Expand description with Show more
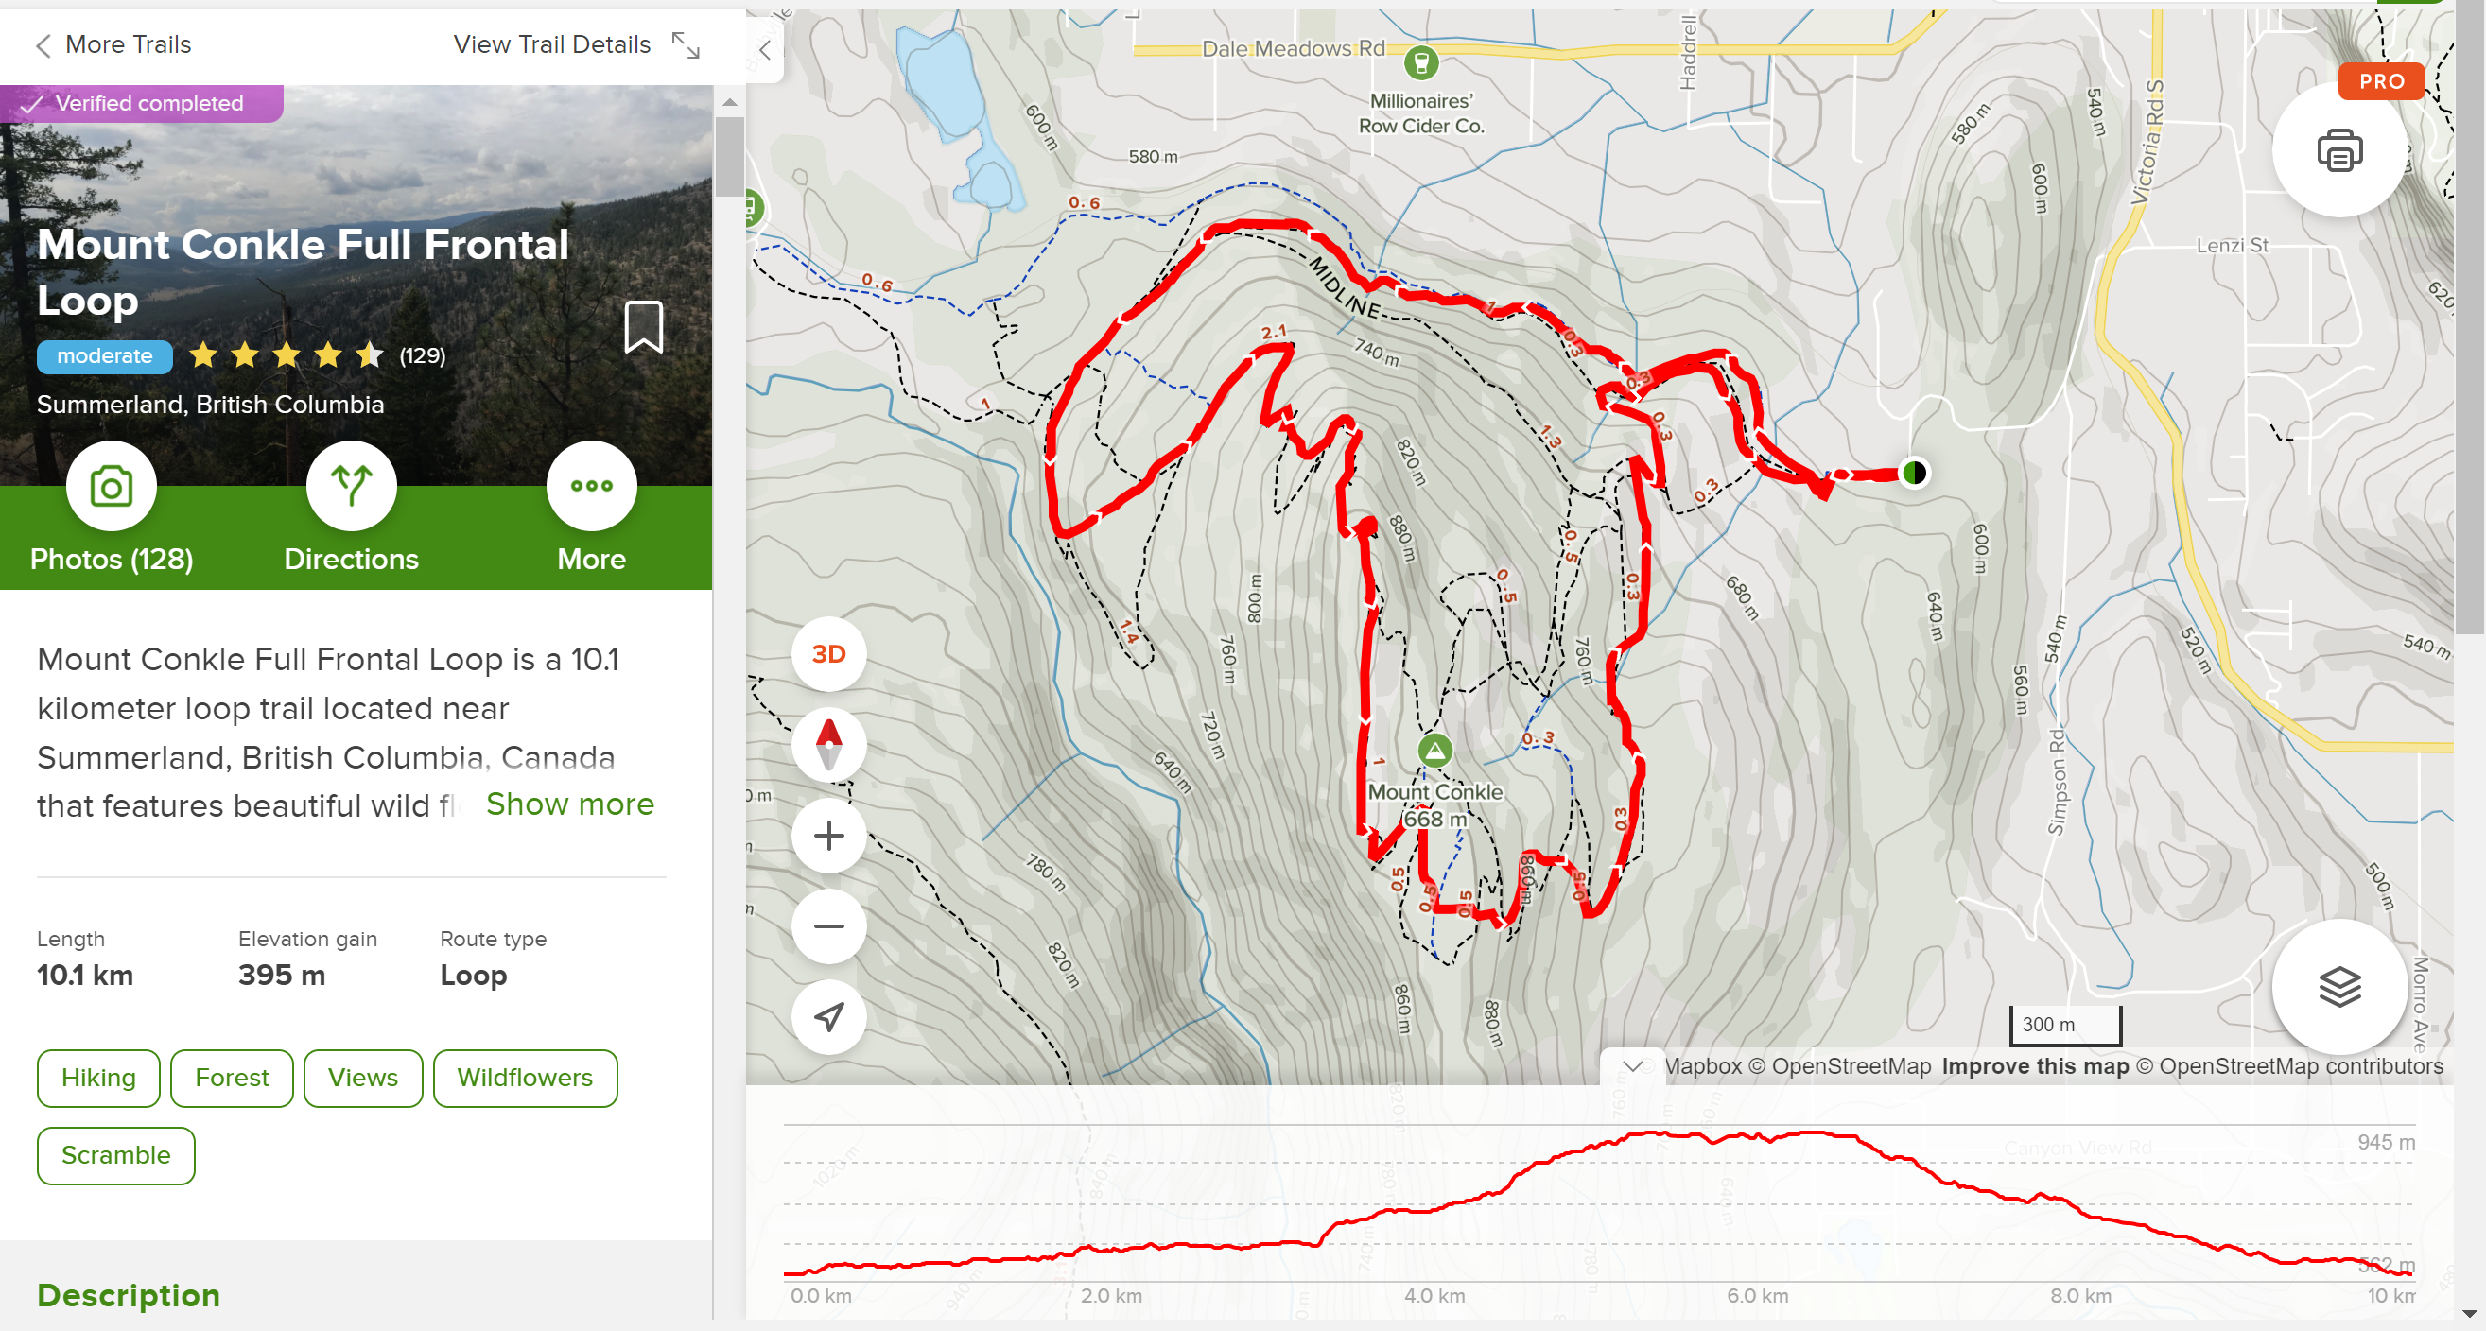Image resolution: width=2486 pixels, height=1331 pixels. [569, 804]
